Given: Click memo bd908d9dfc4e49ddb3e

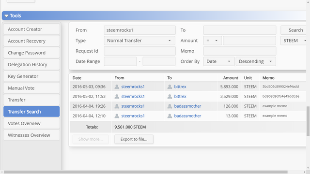Looking at the screenshot, I should tap(281, 97).
